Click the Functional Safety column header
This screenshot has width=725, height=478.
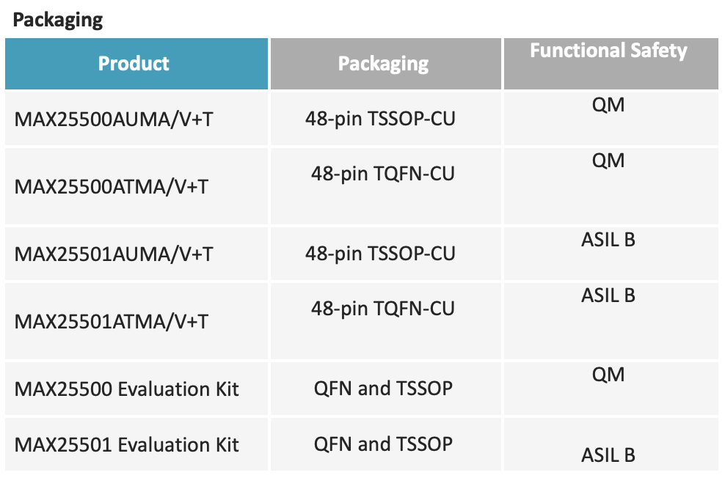point(611,64)
